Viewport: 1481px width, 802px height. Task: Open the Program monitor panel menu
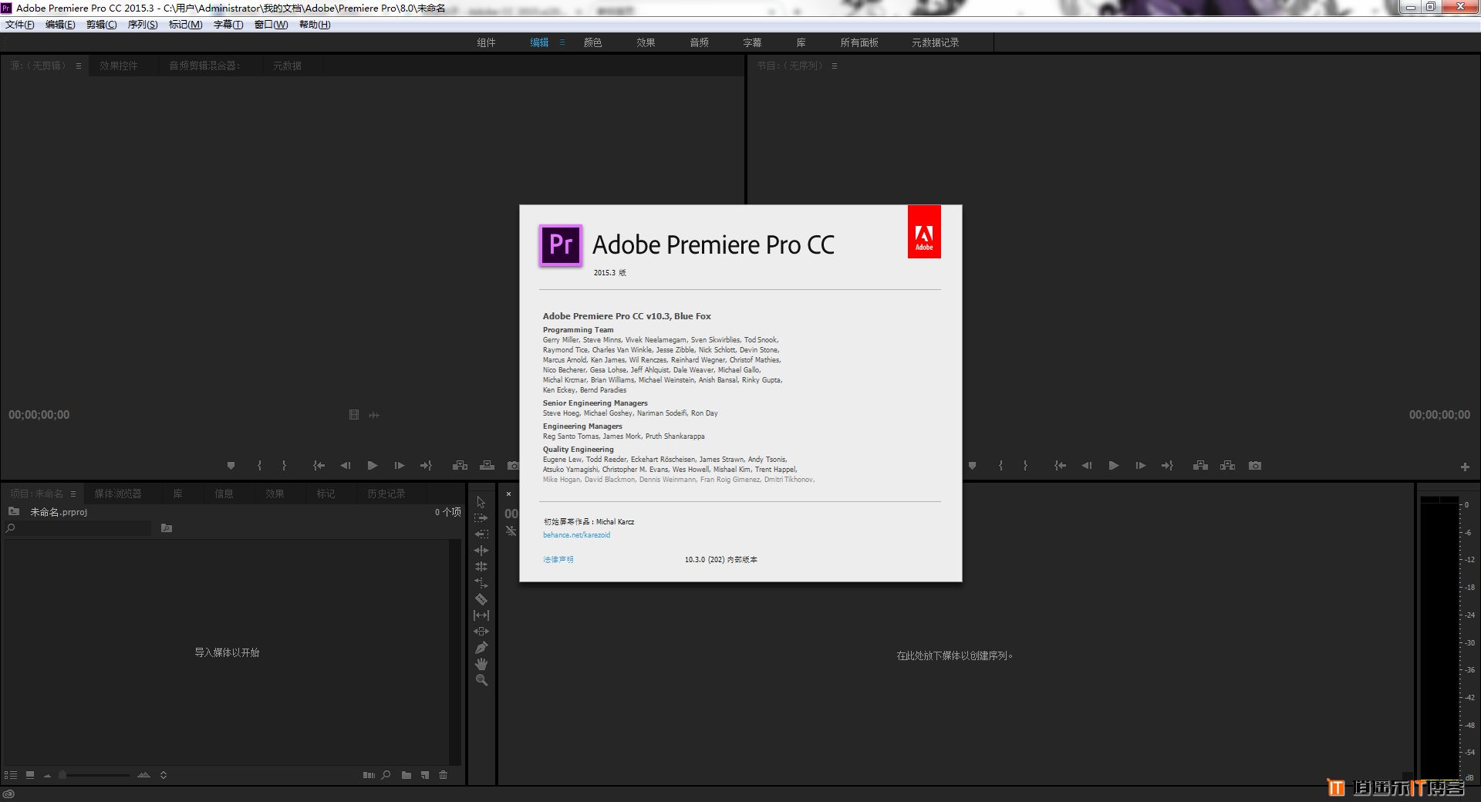click(x=835, y=66)
